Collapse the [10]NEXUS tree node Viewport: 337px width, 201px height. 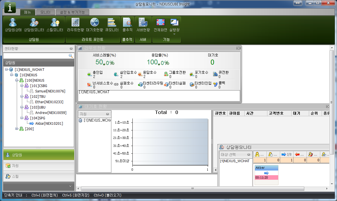pyautogui.click(x=12, y=75)
